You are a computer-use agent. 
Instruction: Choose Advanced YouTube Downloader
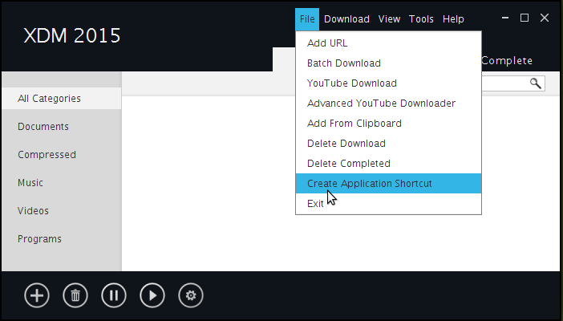[388, 104]
